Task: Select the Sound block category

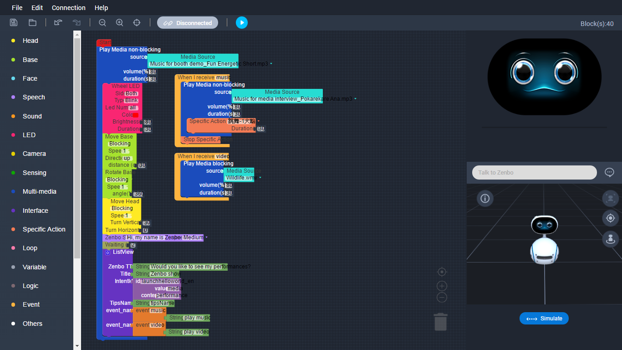Action: 32,116
